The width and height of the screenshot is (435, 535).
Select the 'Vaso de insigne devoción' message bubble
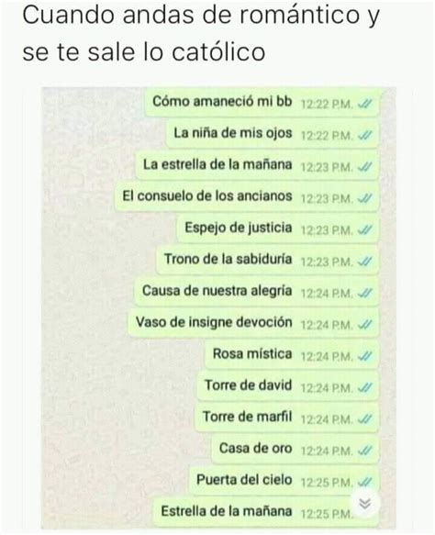point(253,323)
